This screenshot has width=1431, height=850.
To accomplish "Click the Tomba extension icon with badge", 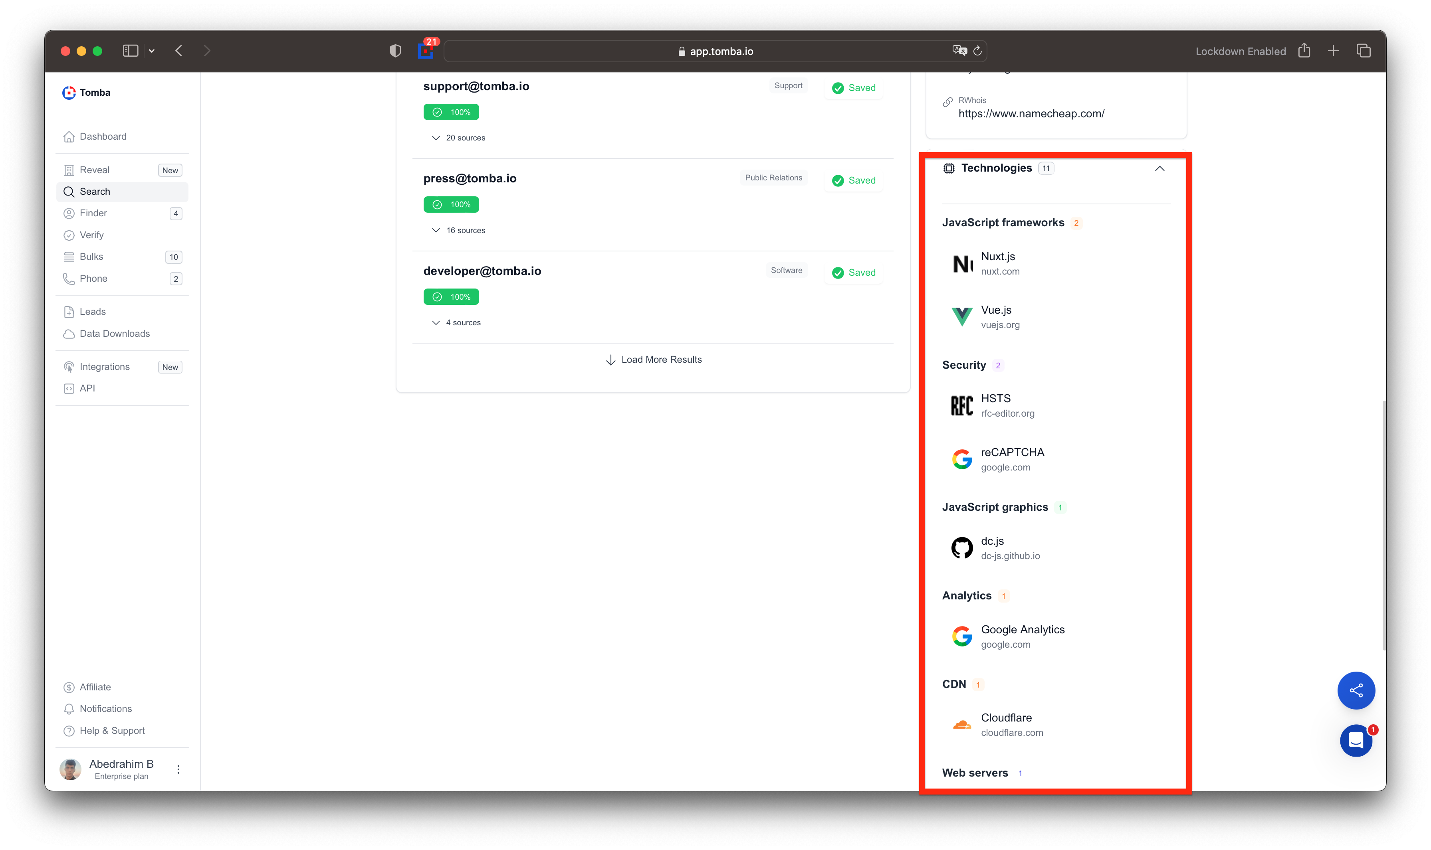I will click(x=425, y=50).
